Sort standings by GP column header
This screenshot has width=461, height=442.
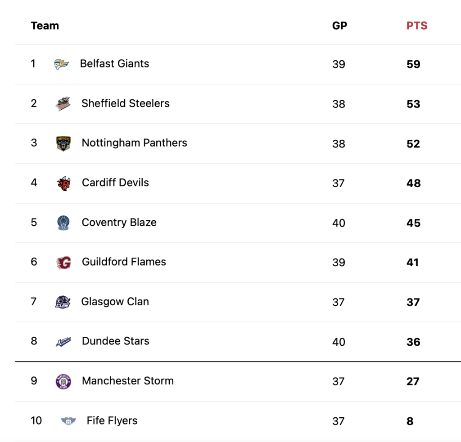pos(339,26)
